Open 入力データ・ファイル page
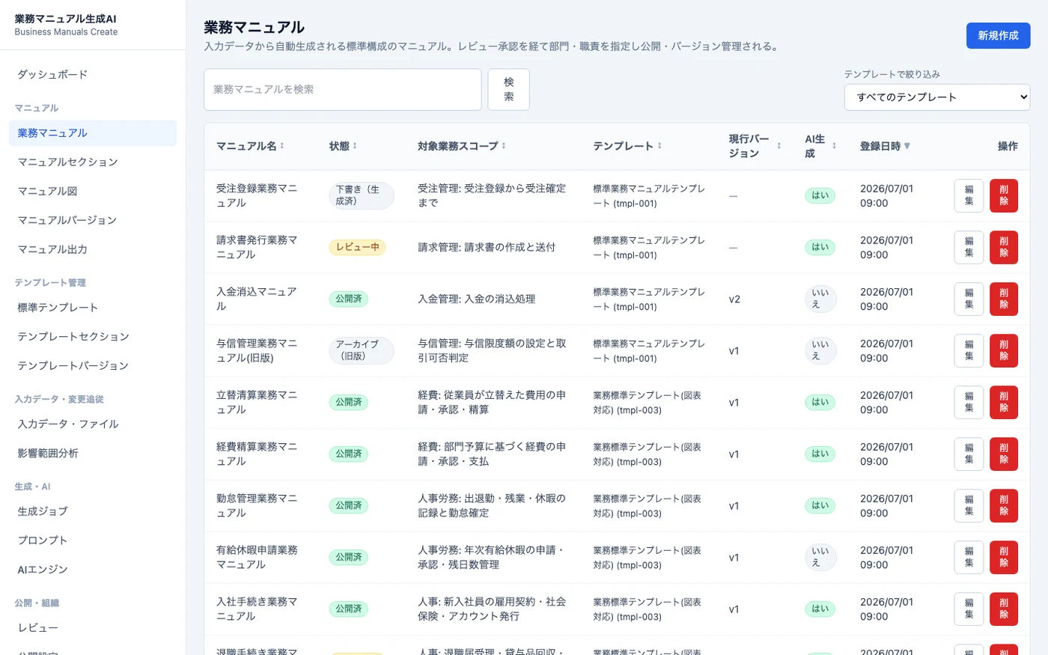This screenshot has width=1048, height=655. (93, 424)
